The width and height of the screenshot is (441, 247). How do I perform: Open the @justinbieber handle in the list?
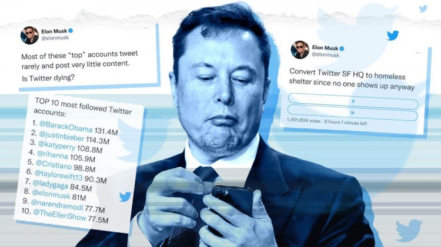pos(61,136)
